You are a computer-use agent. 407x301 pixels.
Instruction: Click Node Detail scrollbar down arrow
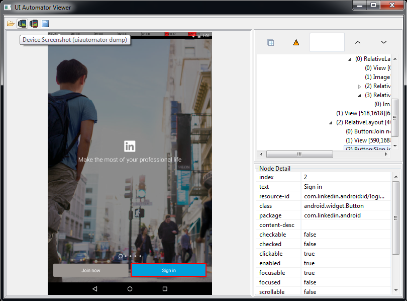396,290
